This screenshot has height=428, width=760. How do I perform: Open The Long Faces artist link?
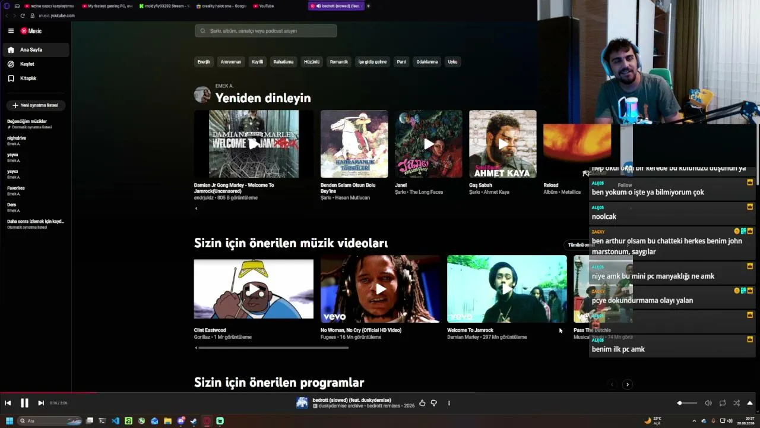426,192
